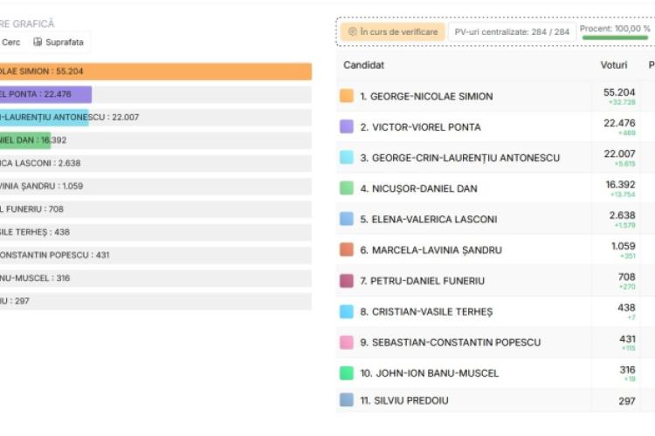The width and height of the screenshot is (655, 436).
Task: Click the green swatch beside Nicușor-Daniel Dan
Action: [347, 188]
